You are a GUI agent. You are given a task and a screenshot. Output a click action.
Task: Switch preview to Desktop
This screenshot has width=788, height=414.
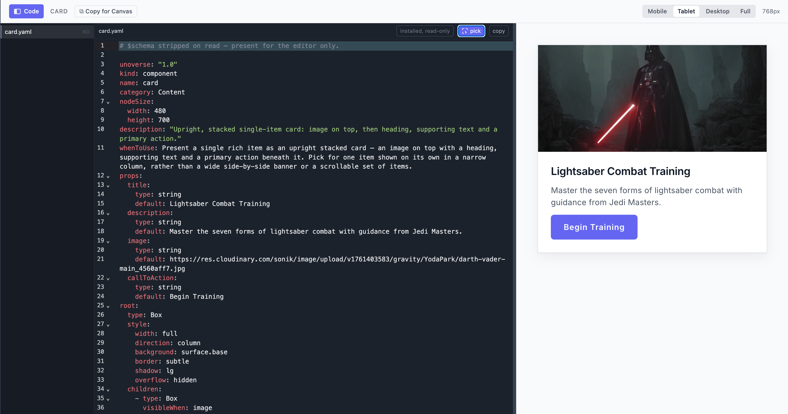(x=717, y=11)
